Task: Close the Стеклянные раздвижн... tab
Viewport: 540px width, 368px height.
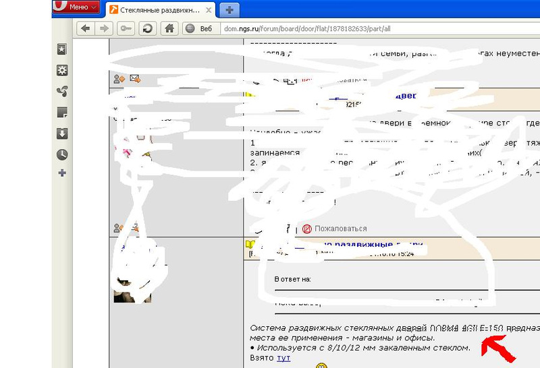Action: [209, 10]
